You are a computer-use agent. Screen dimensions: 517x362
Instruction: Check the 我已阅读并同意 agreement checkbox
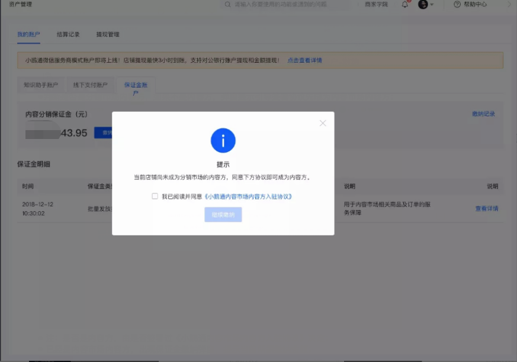click(x=155, y=196)
